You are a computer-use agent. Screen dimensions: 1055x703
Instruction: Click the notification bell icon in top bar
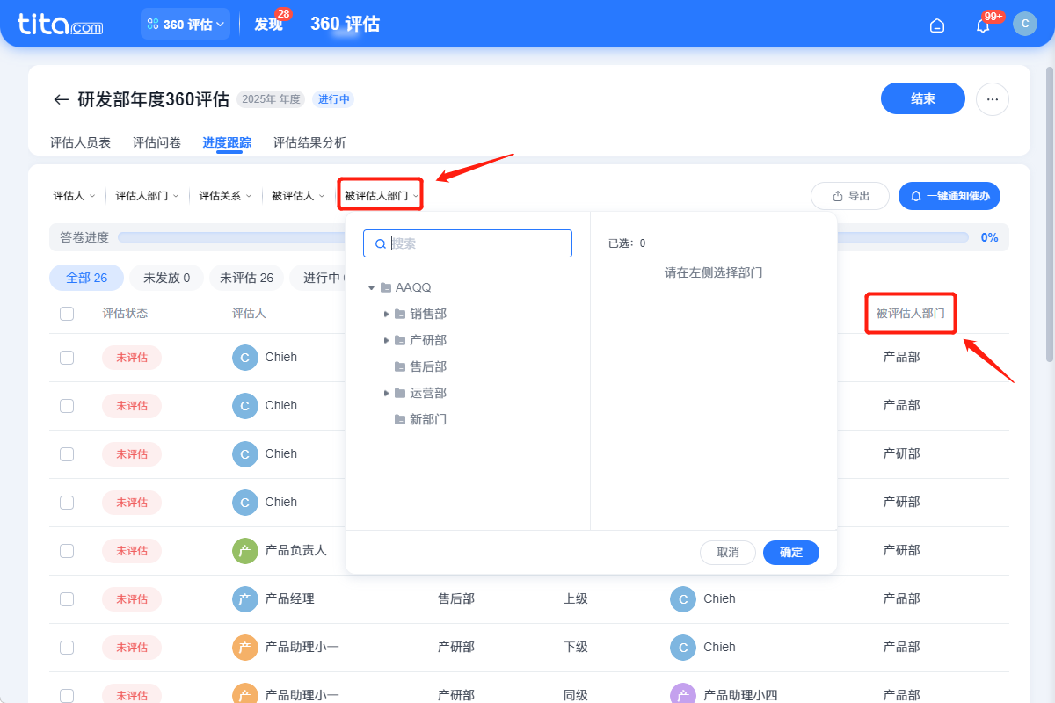tap(982, 25)
